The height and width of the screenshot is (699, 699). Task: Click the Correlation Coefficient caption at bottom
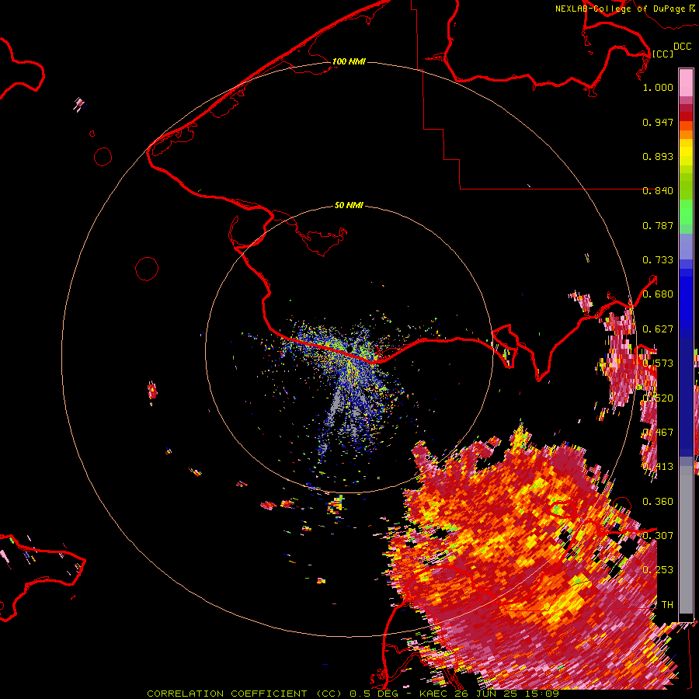(x=353, y=694)
